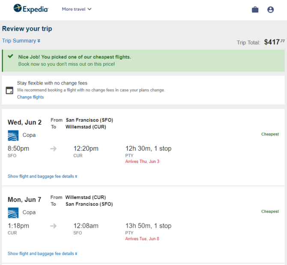The image size is (287, 265).
Task: Click the Cheapest label on outbound flight
Action: click(x=270, y=134)
